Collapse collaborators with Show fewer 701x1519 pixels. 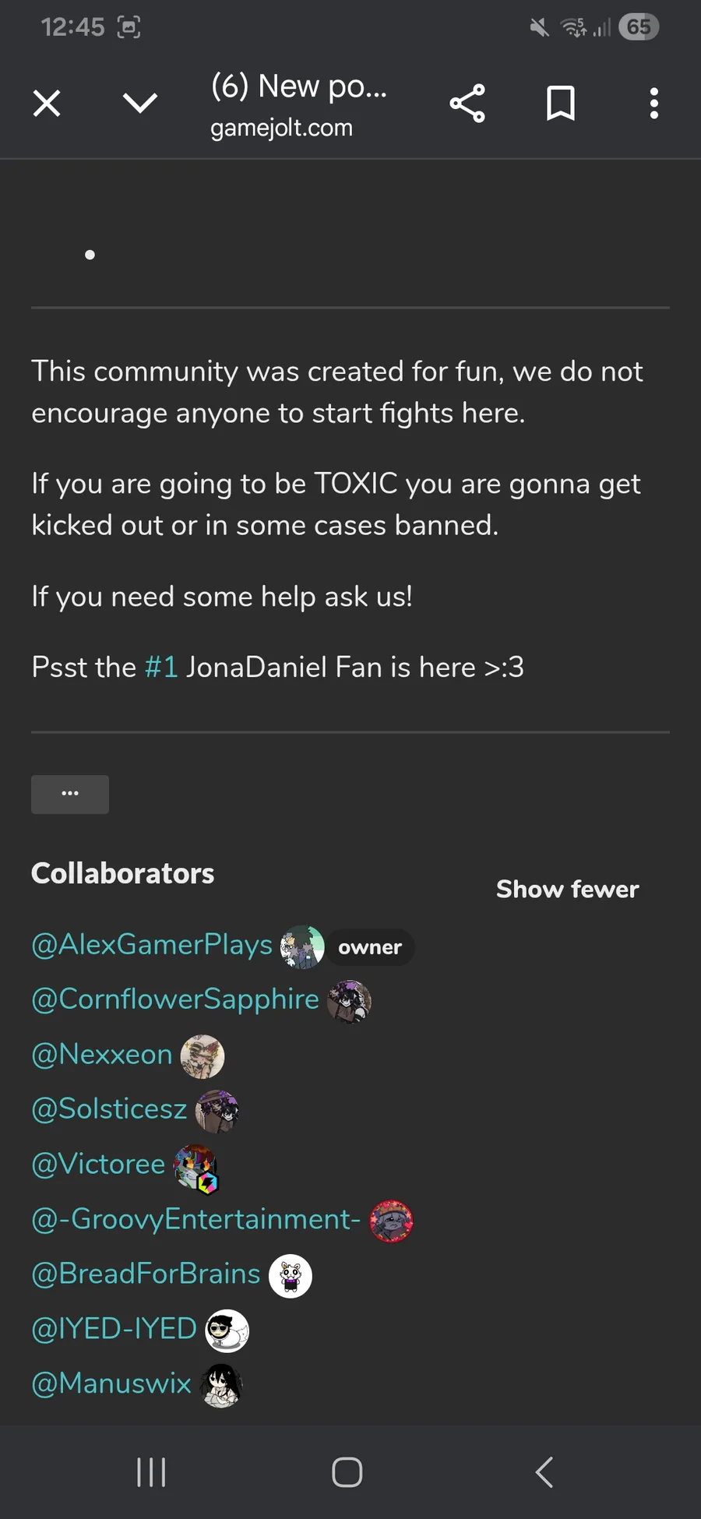tap(567, 889)
